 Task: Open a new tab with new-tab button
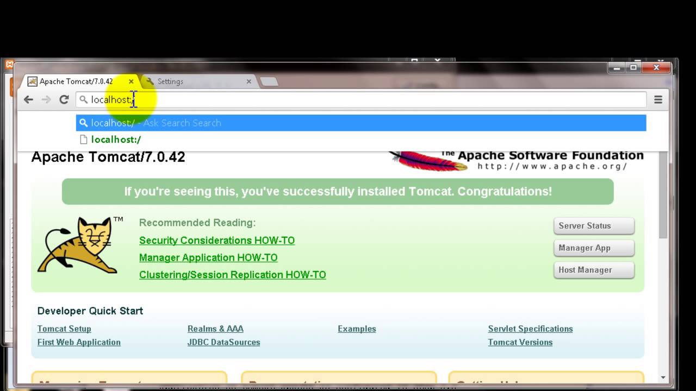(269, 81)
